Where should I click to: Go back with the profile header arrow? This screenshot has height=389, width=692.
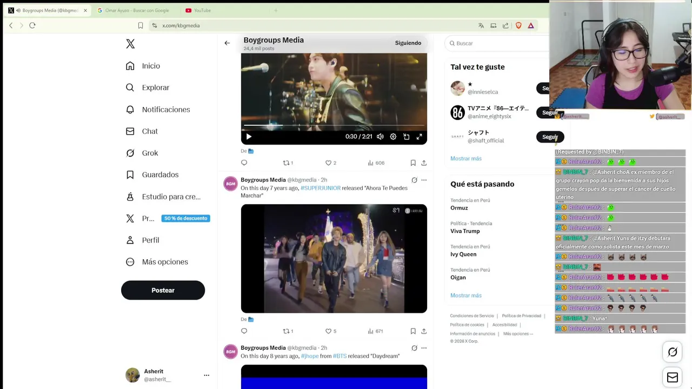[227, 43]
